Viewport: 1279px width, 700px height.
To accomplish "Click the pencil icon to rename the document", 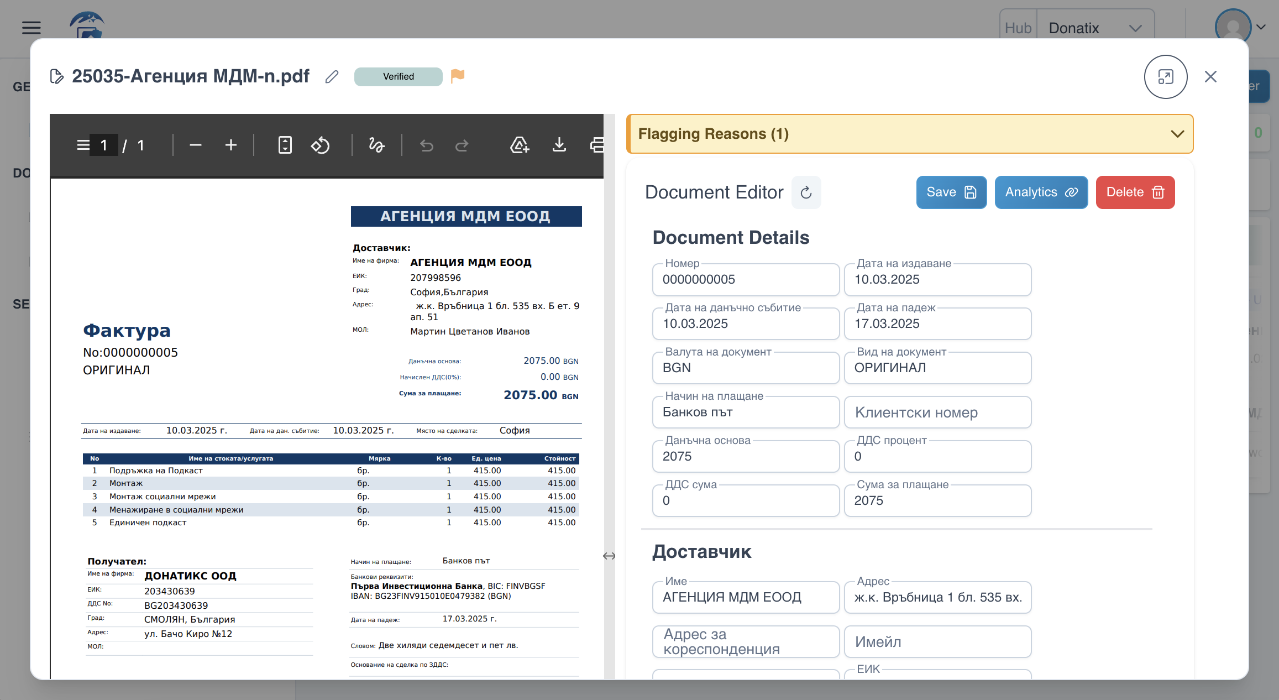I will pyautogui.click(x=332, y=76).
